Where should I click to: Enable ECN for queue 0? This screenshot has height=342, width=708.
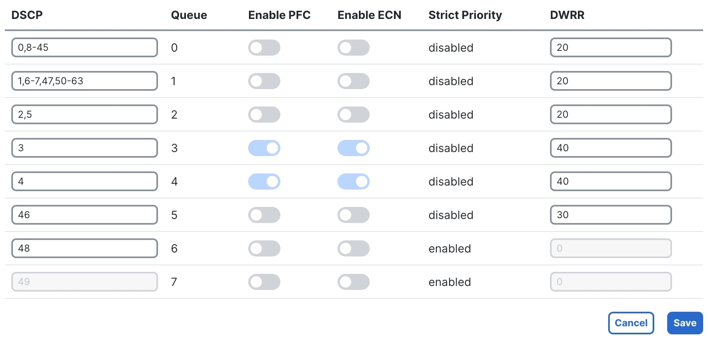click(x=353, y=47)
